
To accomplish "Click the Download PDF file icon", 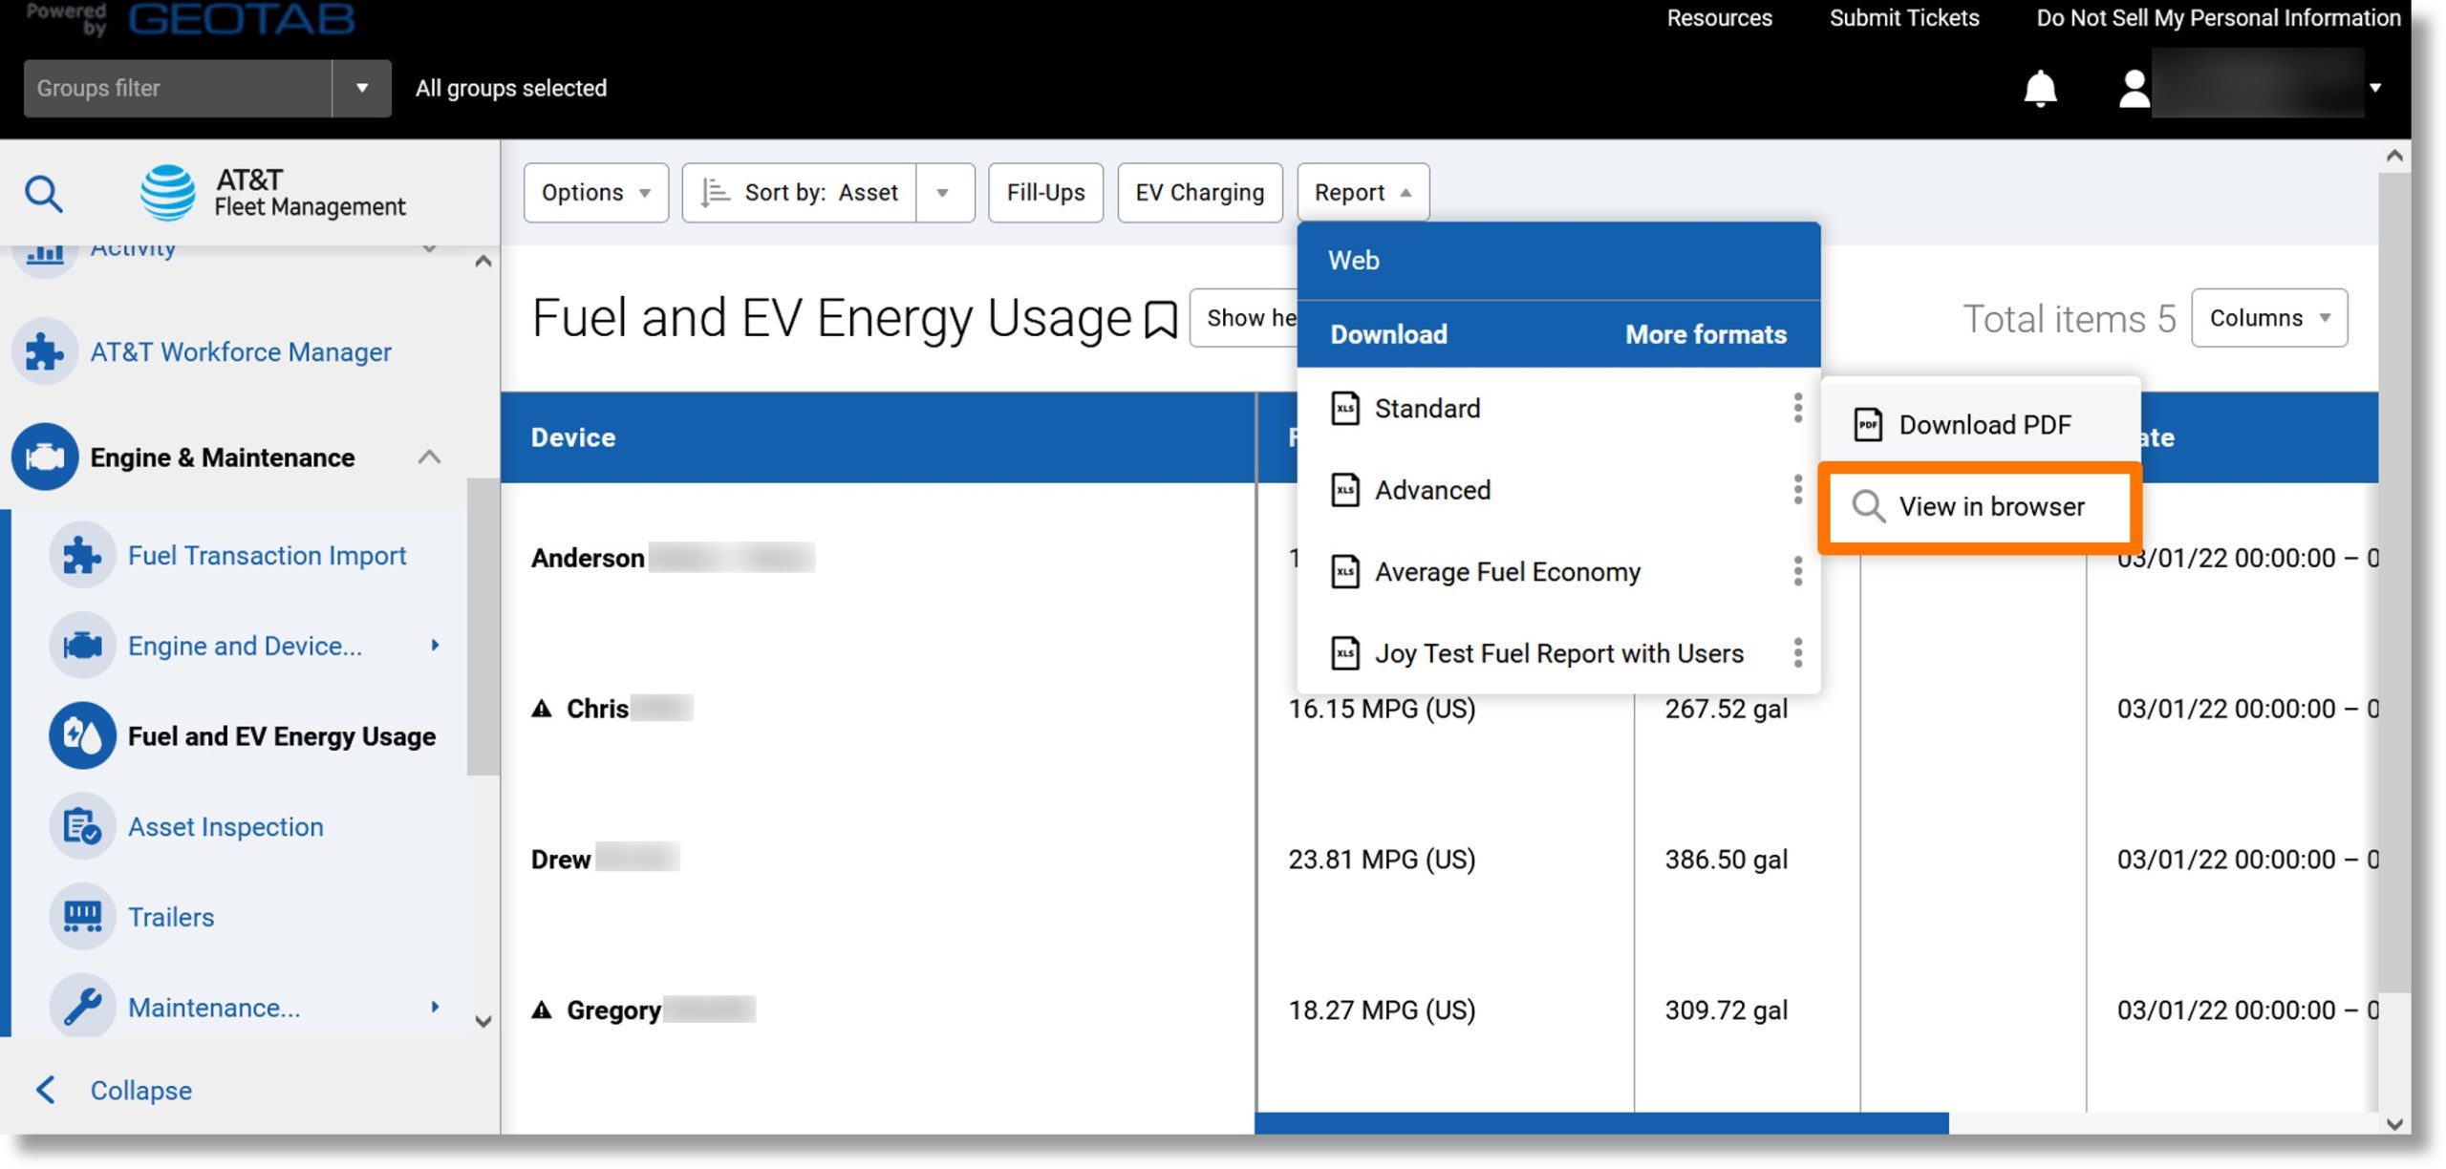I will (x=1868, y=425).
